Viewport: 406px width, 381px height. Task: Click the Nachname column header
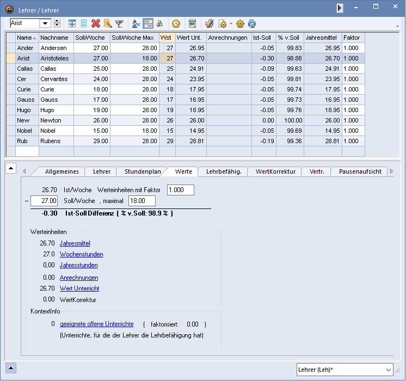click(x=56, y=38)
